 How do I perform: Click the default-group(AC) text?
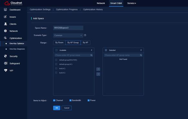(66, 64)
